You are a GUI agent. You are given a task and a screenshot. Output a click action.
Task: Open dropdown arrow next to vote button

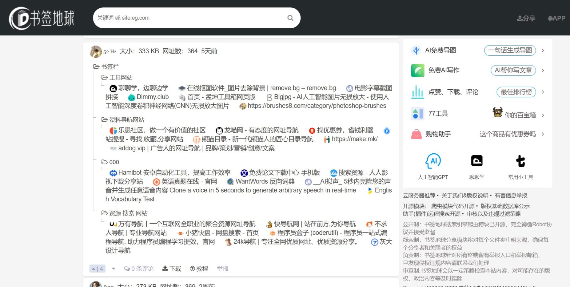pos(114,269)
